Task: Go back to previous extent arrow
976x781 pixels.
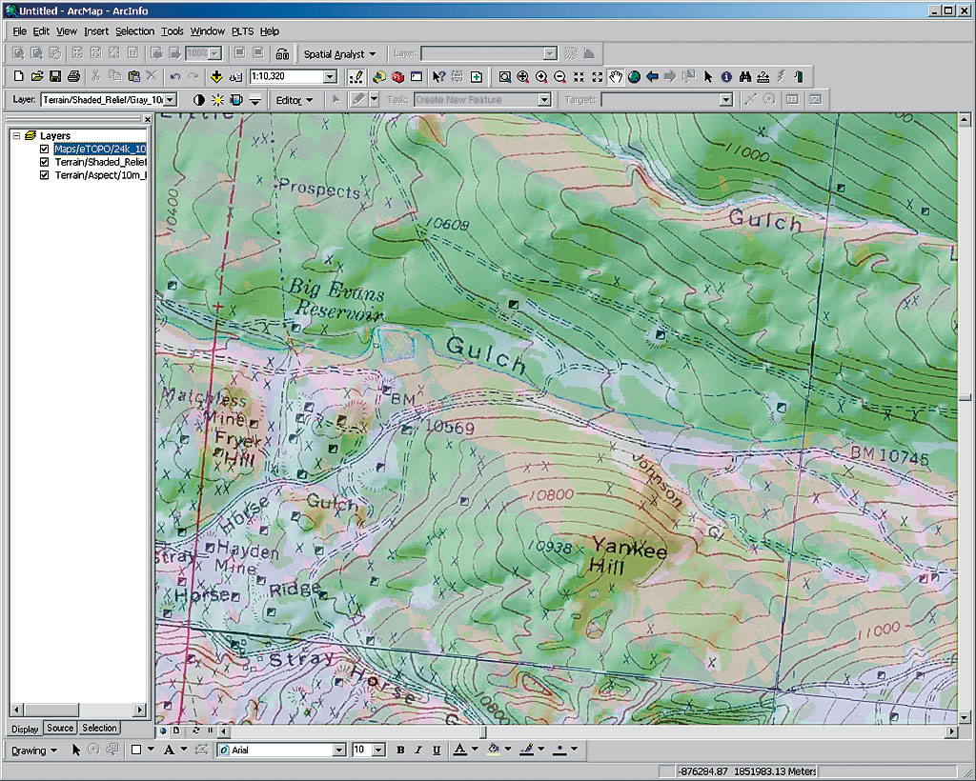Action: (652, 77)
